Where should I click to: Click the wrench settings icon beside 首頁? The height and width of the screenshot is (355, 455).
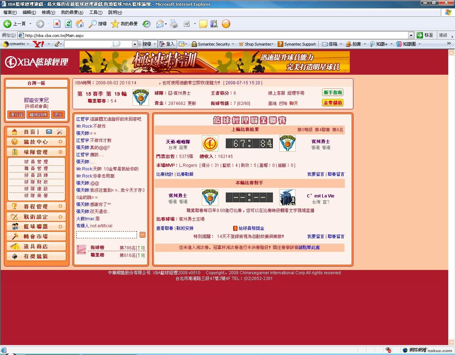pyautogui.click(x=59, y=132)
